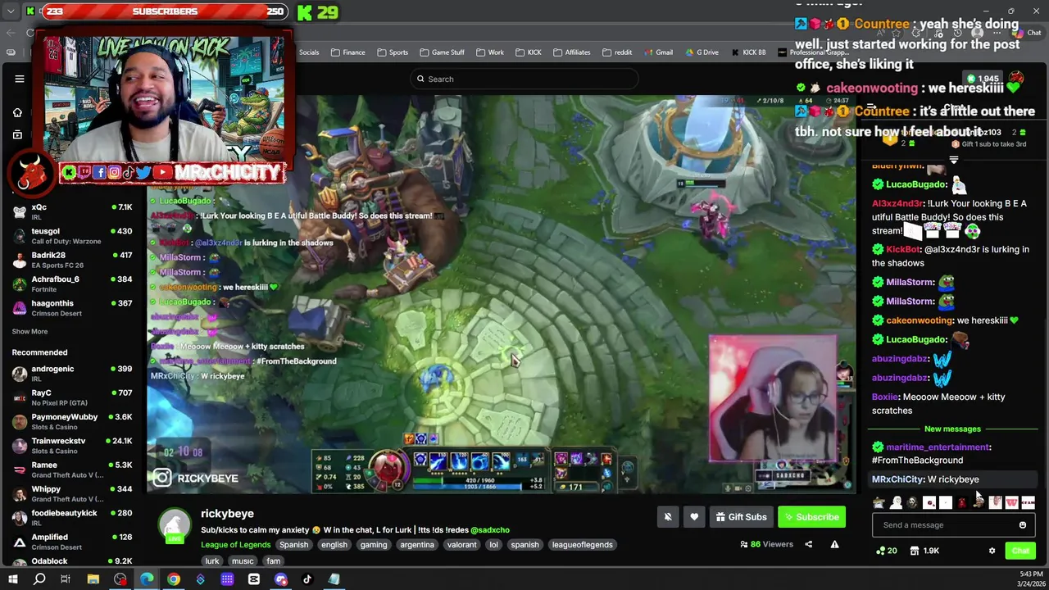This screenshot has width=1049, height=590.
Task: Open Boxiie's username in chat
Action: coord(885,397)
